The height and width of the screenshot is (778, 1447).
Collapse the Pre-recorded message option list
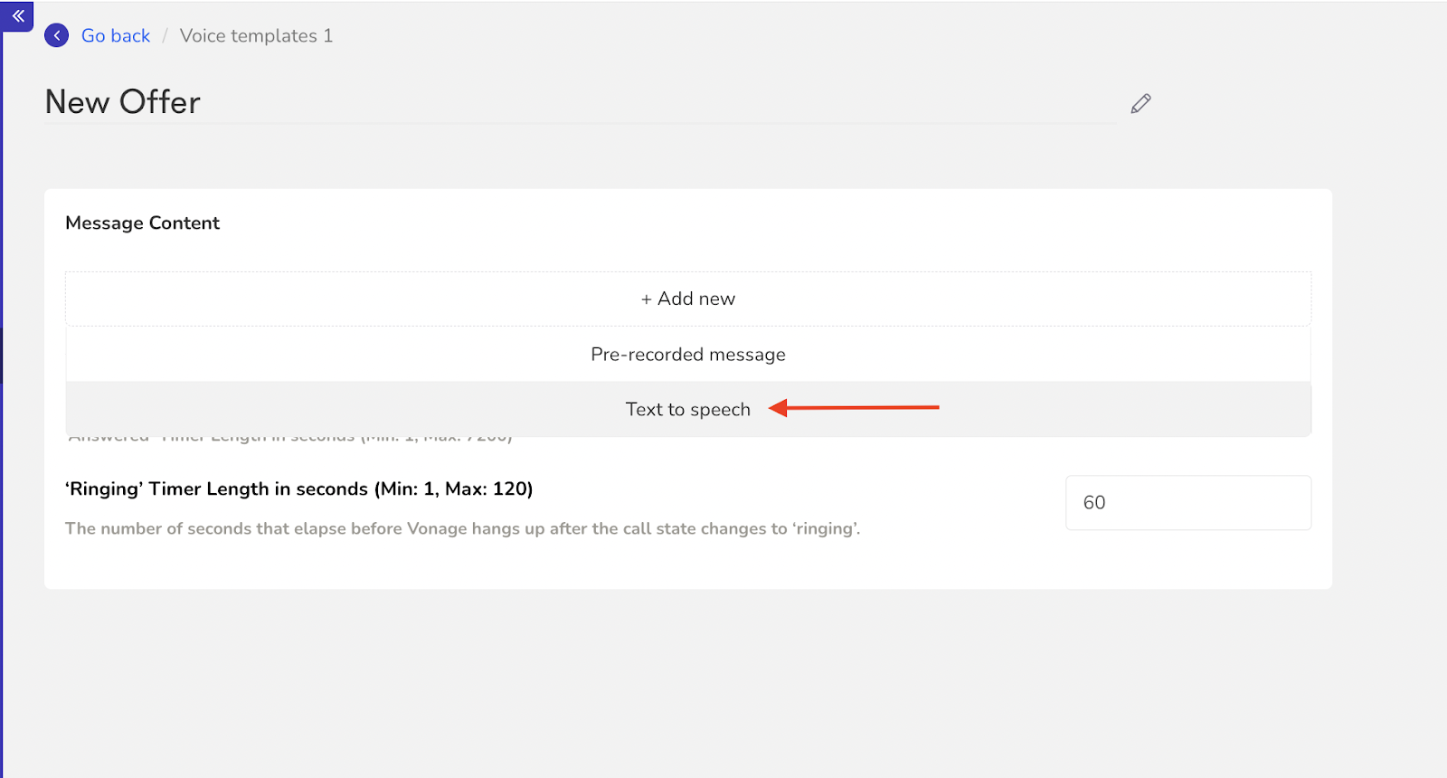pos(687,354)
